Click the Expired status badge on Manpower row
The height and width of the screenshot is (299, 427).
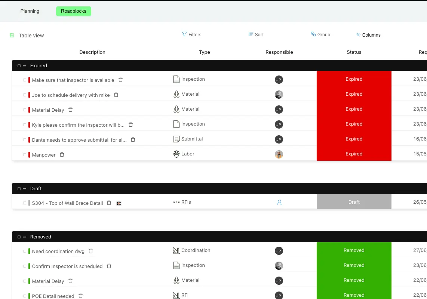(354, 154)
